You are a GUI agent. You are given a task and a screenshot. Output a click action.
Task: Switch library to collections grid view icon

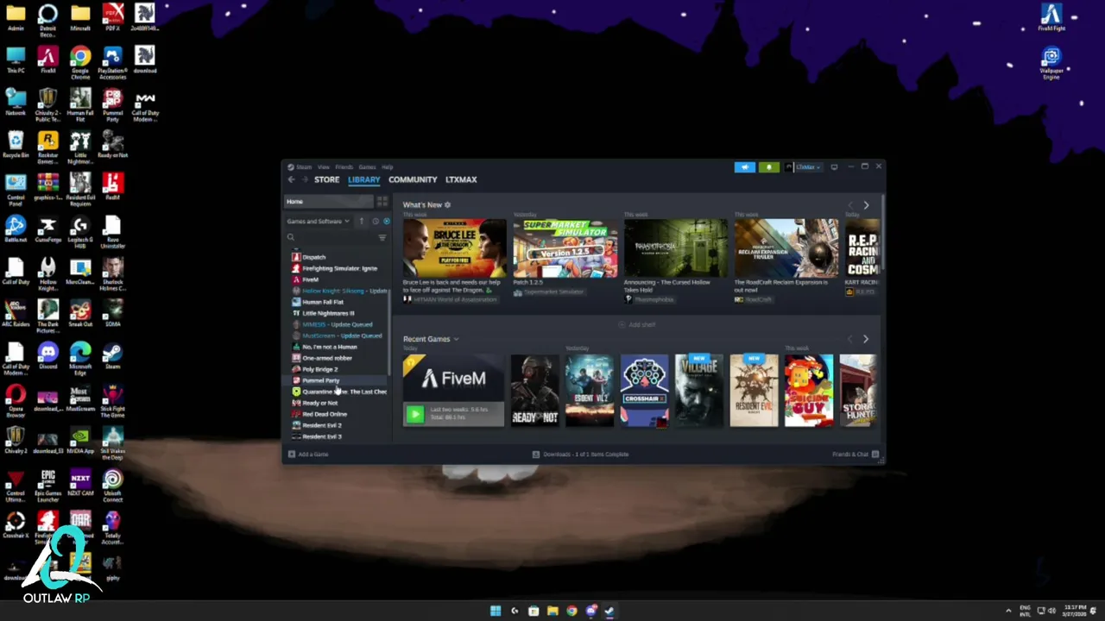coord(382,202)
